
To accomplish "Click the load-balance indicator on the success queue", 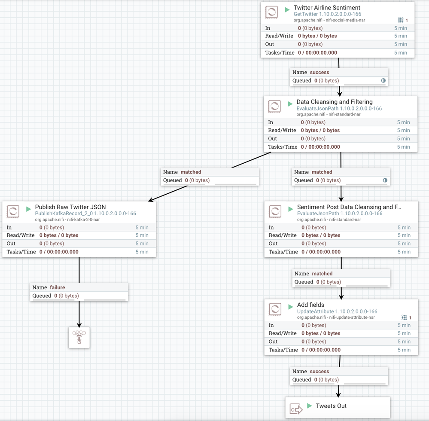I will [383, 80].
